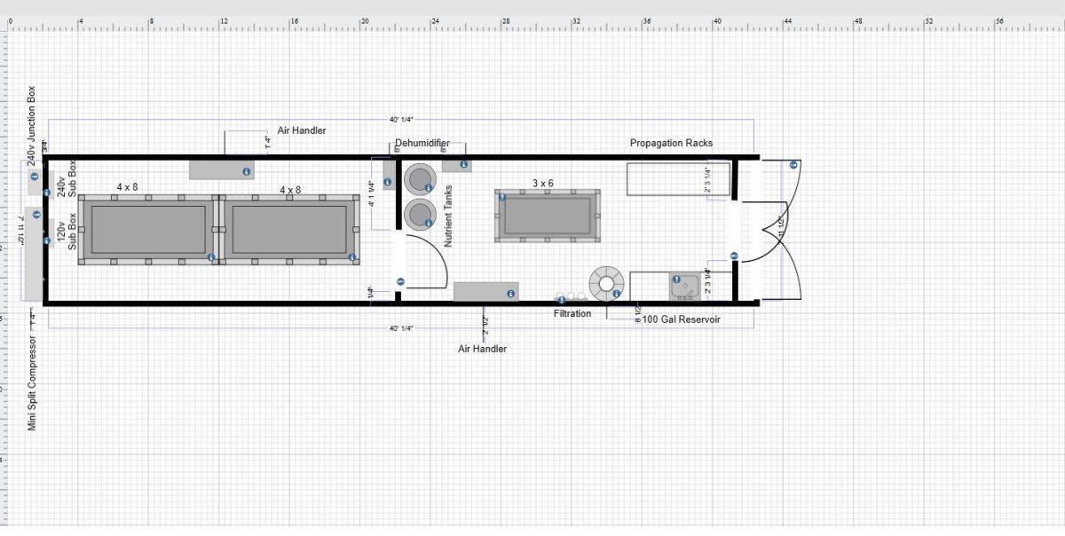
Task: Select the 'Dehumidifier' label
Action: 422,143
